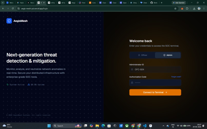Open the notifications bell icon in tray
The width and height of the screenshot is (207, 129).
[203, 126]
